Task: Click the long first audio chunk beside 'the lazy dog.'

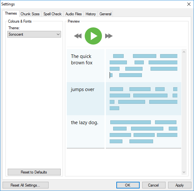Action: [130, 122]
